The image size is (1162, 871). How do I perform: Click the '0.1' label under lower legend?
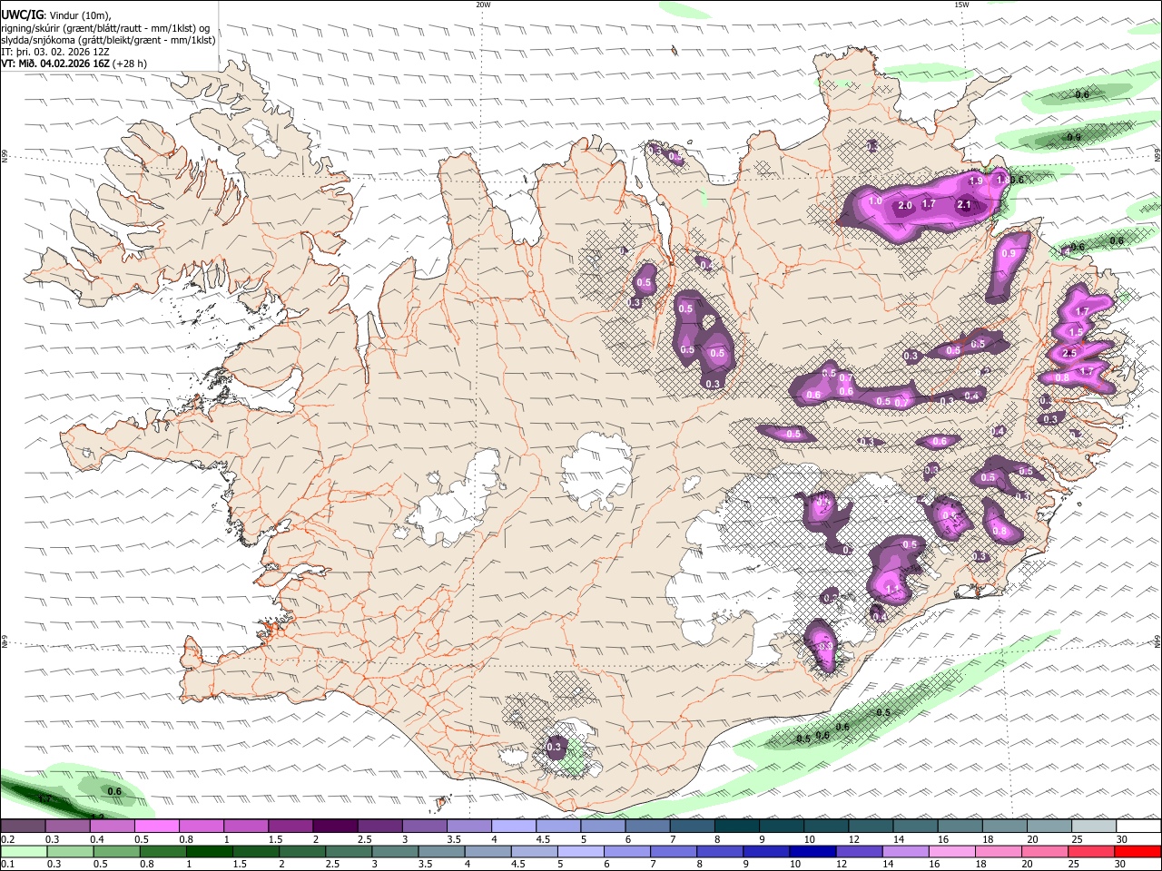(x=8, y=865)
